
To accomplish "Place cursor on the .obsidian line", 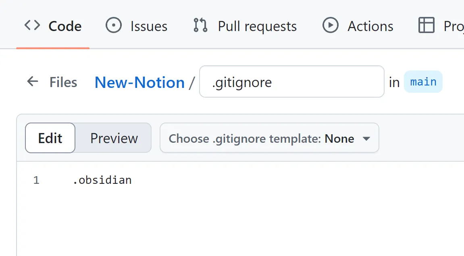I will pyautogui.click(x=102, y=180).
